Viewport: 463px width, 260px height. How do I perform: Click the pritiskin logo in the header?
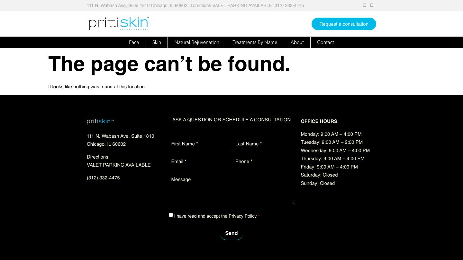[x=118, y=23]
